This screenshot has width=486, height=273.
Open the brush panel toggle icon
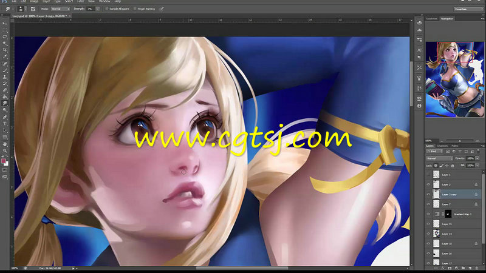(x=33, y=9)
